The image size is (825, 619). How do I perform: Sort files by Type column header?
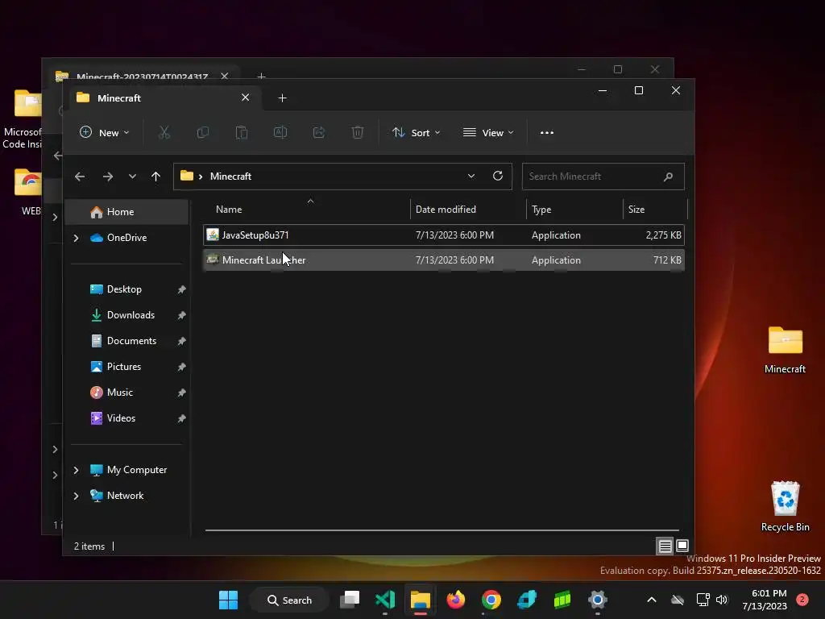pos(541,210)
